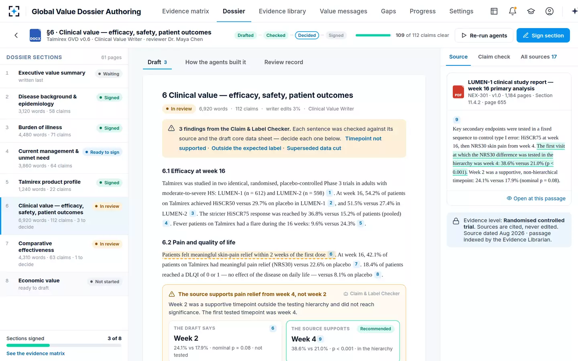Click the Sign section button
Screen dimensions: 578x361
click(x=543, y=35)
